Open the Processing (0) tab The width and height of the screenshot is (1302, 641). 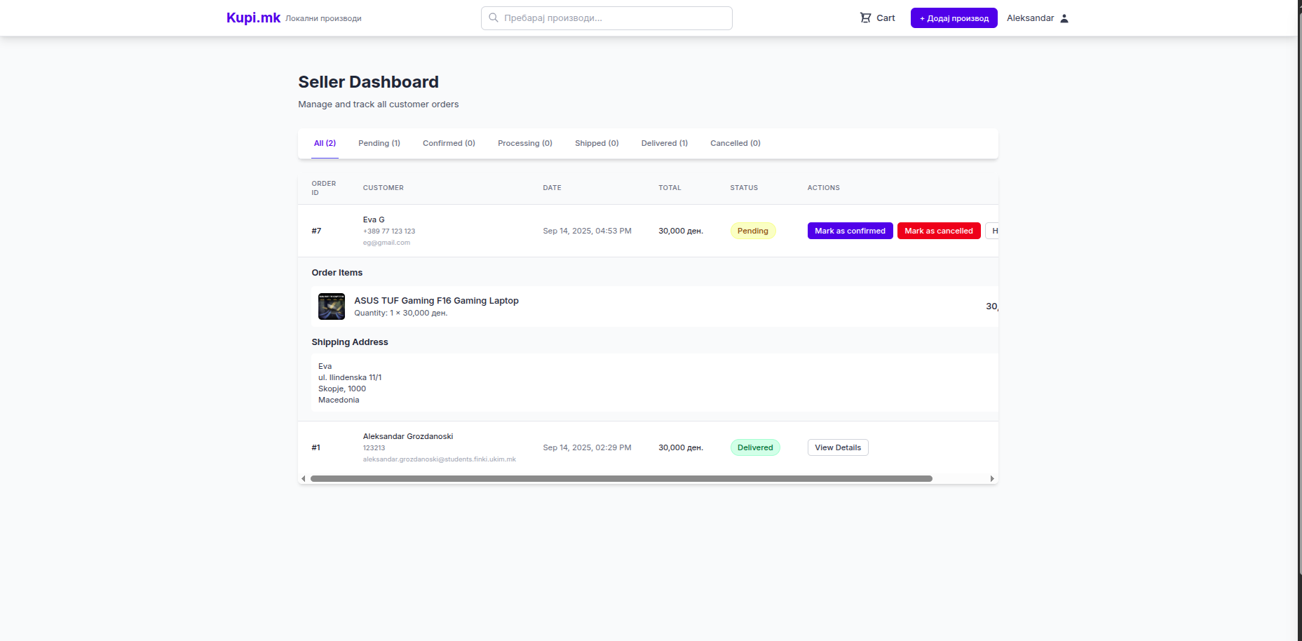click(524, 143)
